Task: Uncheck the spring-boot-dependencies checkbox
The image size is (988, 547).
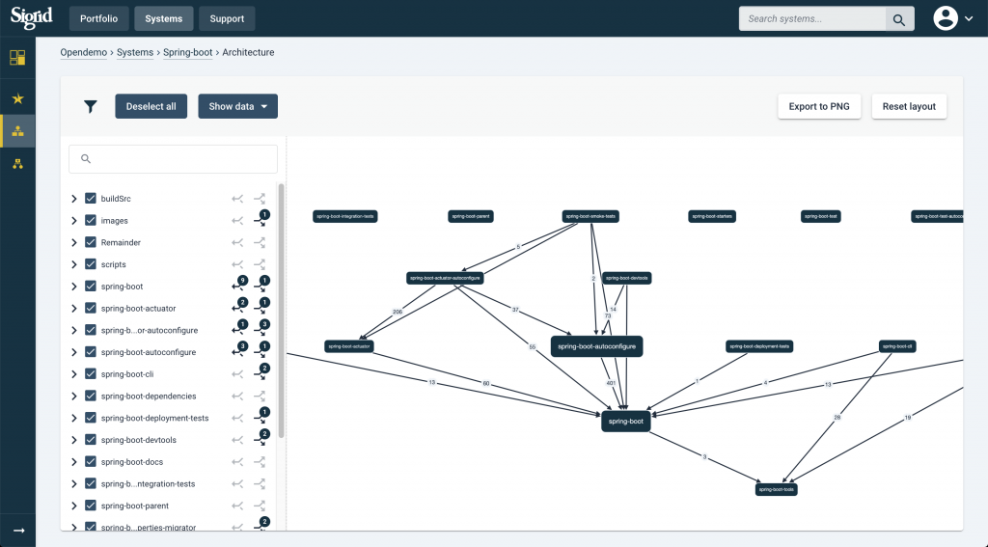Action: point(90,397)
